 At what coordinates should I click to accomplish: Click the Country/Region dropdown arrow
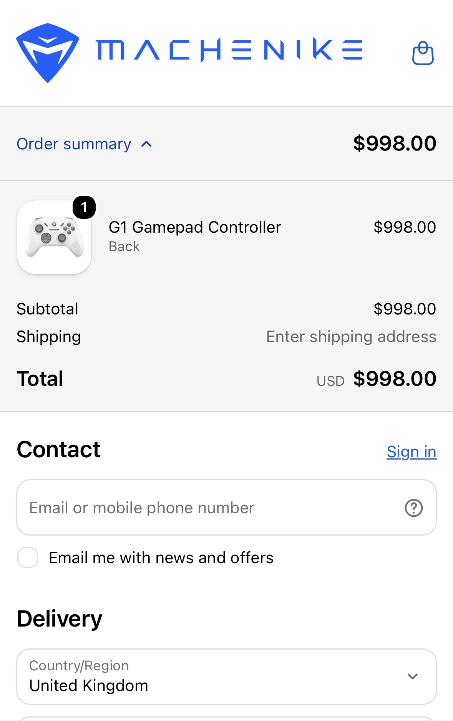[x=413, y=676]
